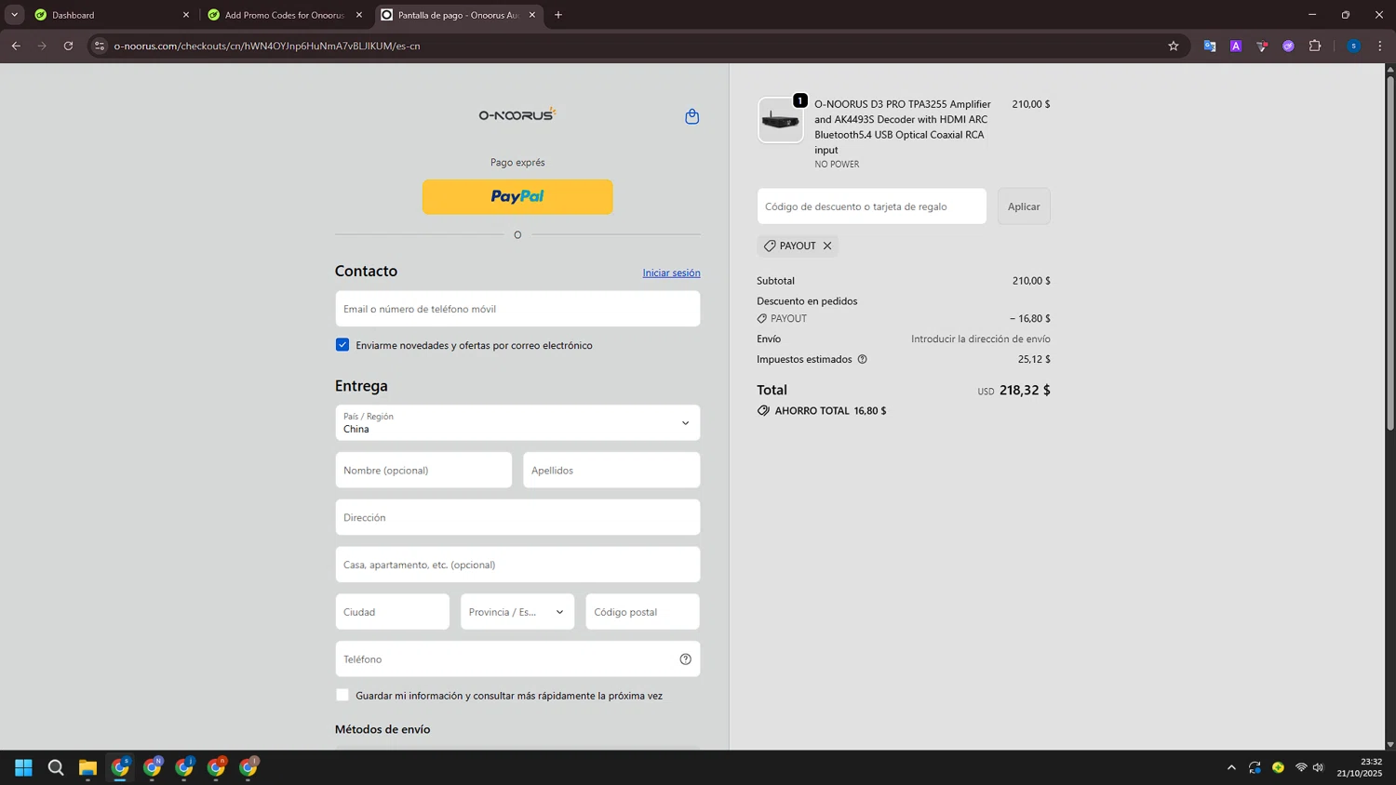Viewport: 1396px width, 785px height.
Task: Open the taskbar clock and date
Action: coord(1359,767)
